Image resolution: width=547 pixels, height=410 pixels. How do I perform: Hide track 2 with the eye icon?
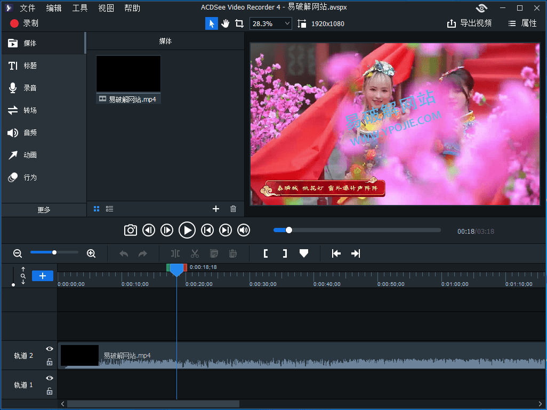point(50,349)
